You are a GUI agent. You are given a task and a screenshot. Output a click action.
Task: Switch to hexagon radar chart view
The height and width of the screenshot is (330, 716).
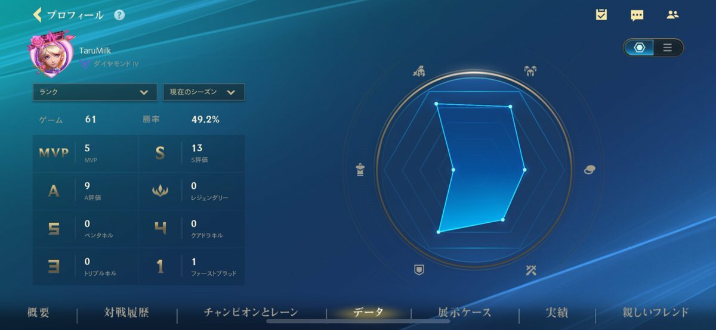[x=639, y=48]
